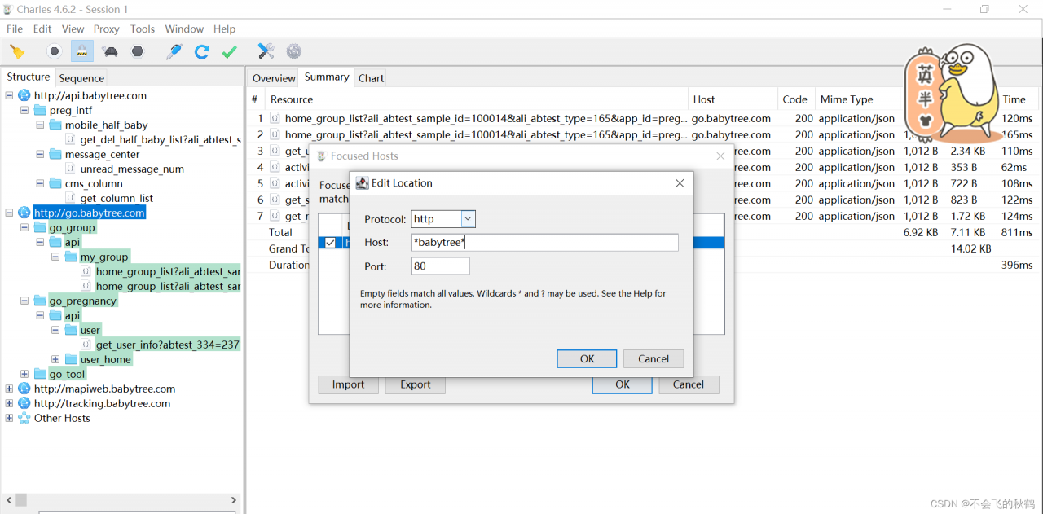Collapse the my_group folder node
Screen dimensions: 1043x514
(x=55, y=257)
